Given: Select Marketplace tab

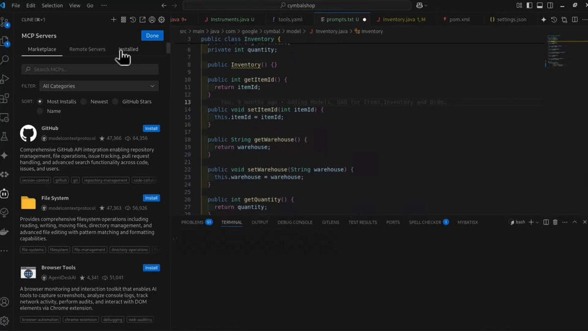Looking at the screenshot, I should (x=42, y=49).
